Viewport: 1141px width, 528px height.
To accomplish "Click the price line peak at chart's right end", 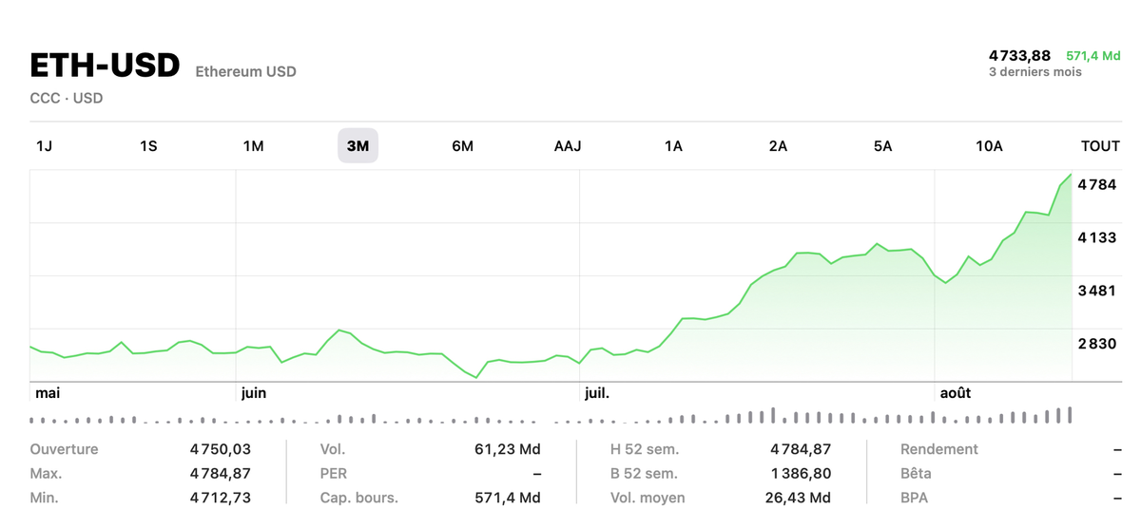I will [x=1072, y=175].
